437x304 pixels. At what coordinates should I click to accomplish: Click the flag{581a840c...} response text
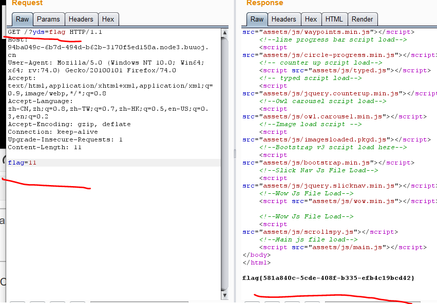click(328, 278)
